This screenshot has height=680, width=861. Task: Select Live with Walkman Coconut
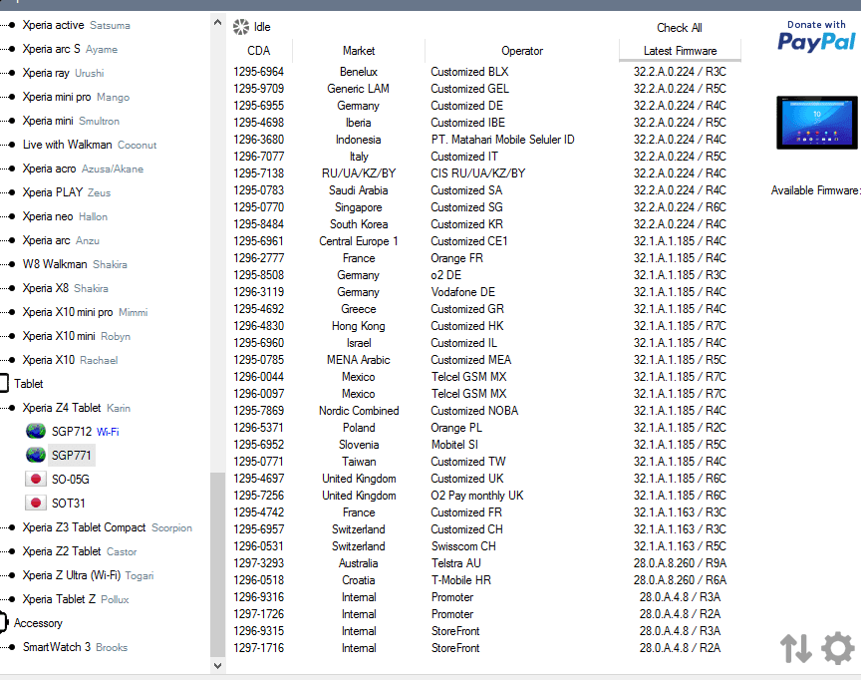[x=90, y=145]
